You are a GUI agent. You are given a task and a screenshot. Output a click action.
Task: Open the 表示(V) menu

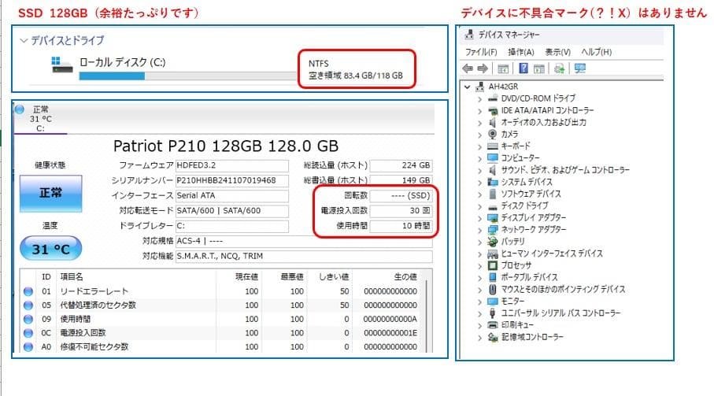557,52
